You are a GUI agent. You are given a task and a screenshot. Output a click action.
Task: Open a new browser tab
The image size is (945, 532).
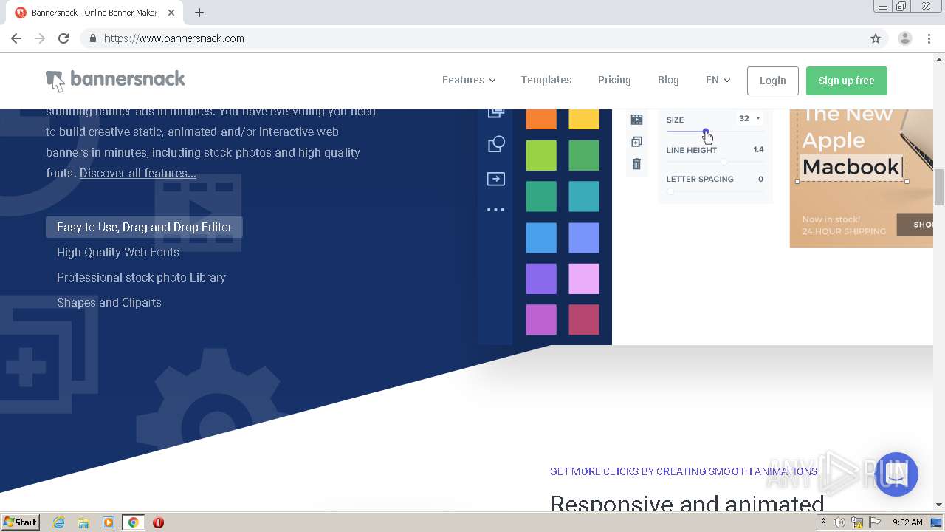click(x=199, y=13)
